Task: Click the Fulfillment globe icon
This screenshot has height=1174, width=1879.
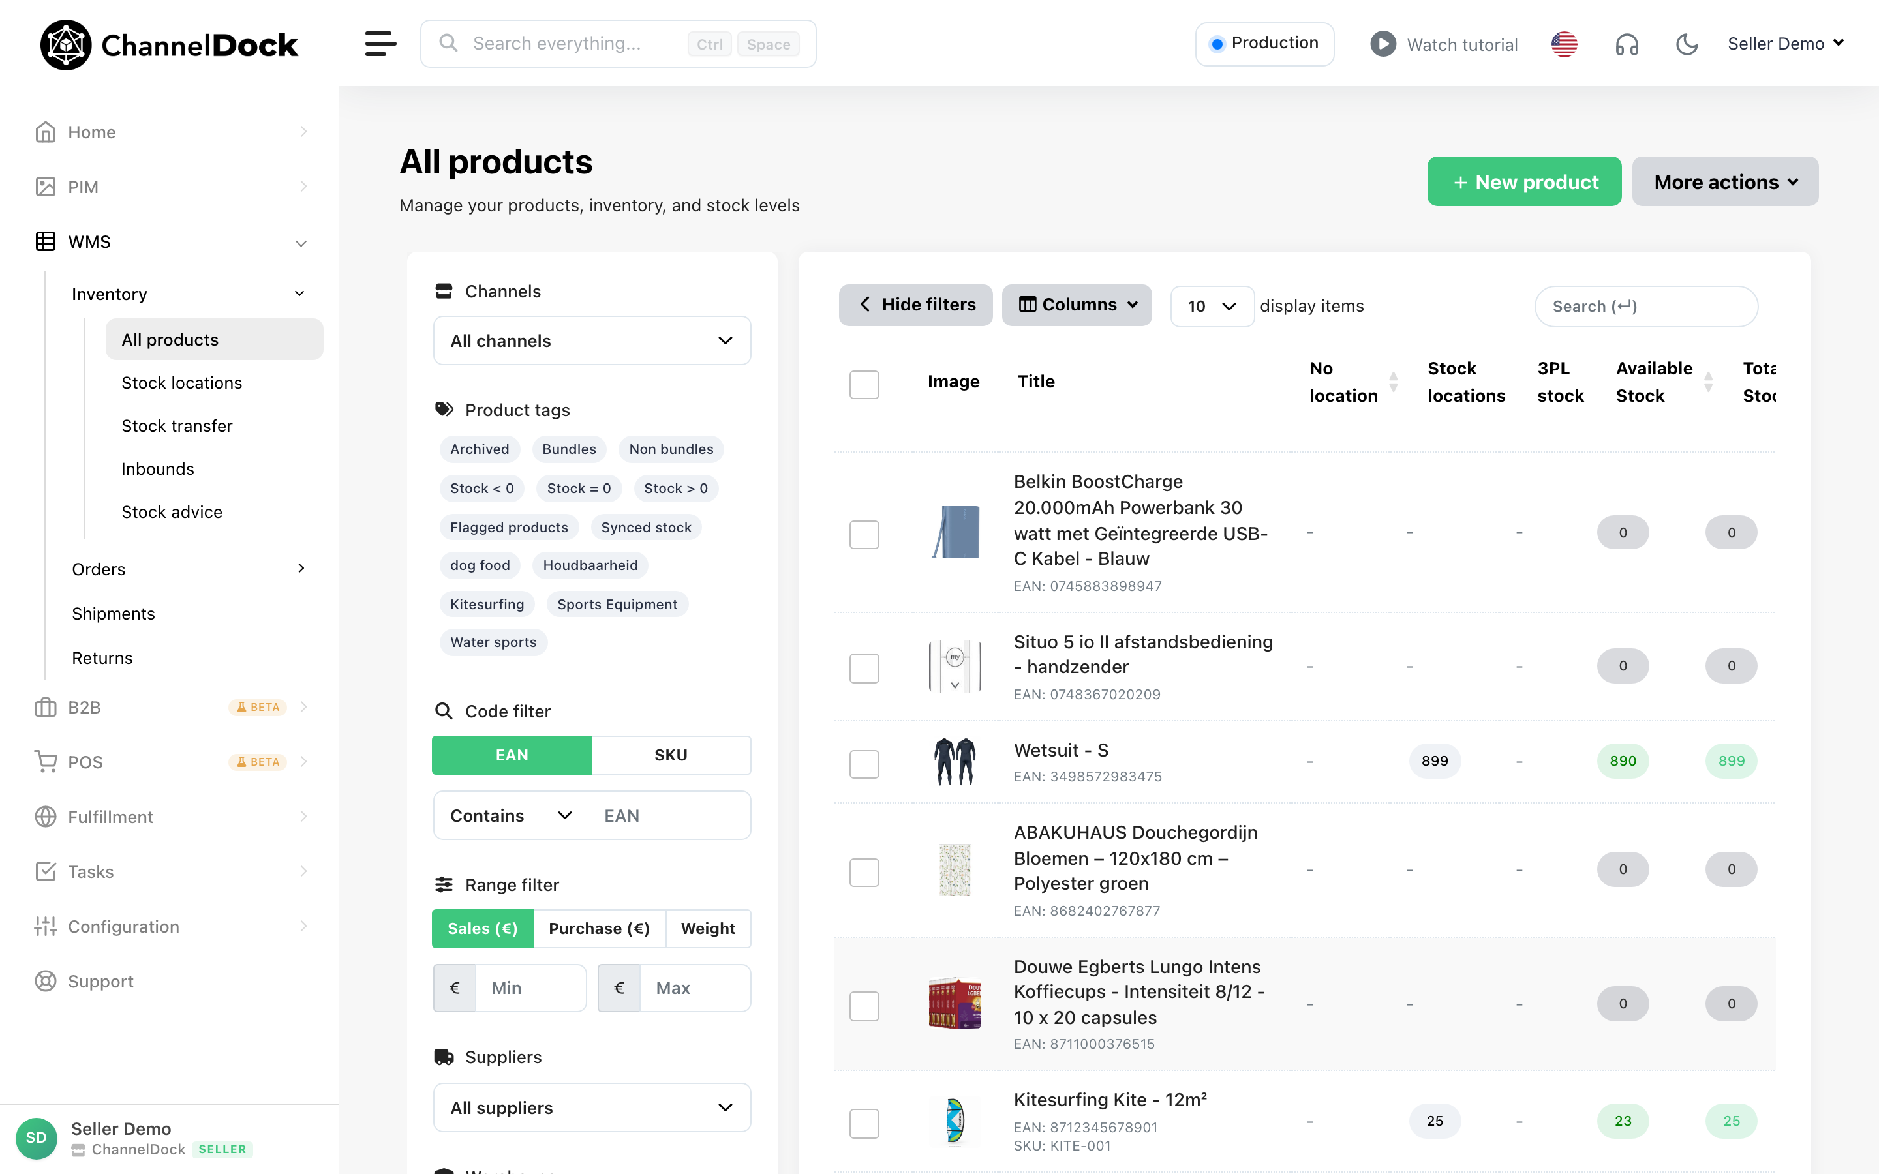Action: 46,817
